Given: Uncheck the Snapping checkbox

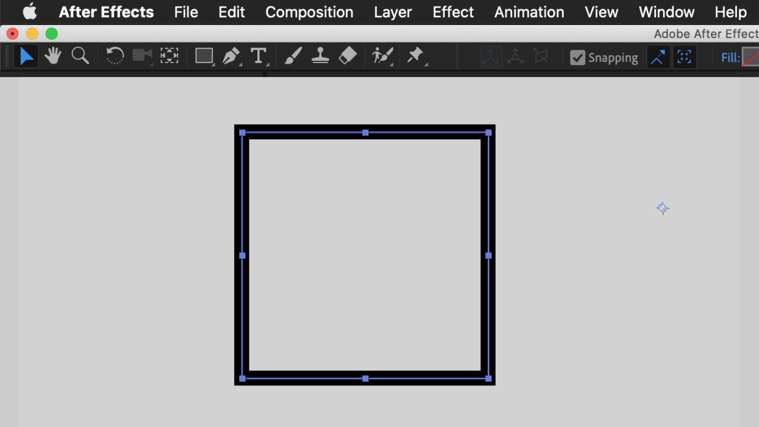Looking at the screenshot, I should [578, 58].
